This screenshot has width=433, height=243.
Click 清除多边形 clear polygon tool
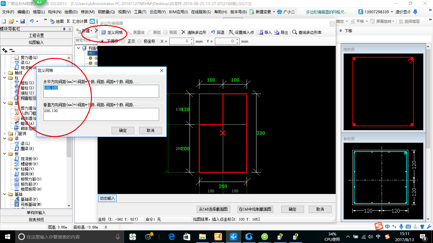pos(194,32)
